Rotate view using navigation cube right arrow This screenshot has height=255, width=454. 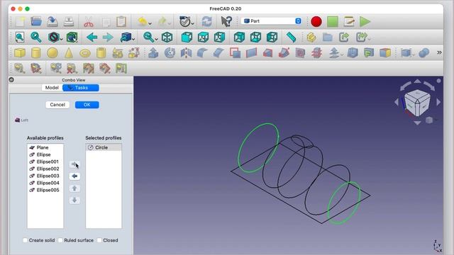[438, 102]
